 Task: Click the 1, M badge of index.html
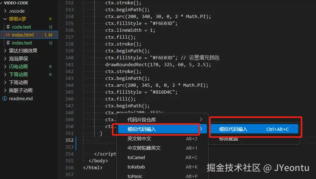[x=48, y=35]
